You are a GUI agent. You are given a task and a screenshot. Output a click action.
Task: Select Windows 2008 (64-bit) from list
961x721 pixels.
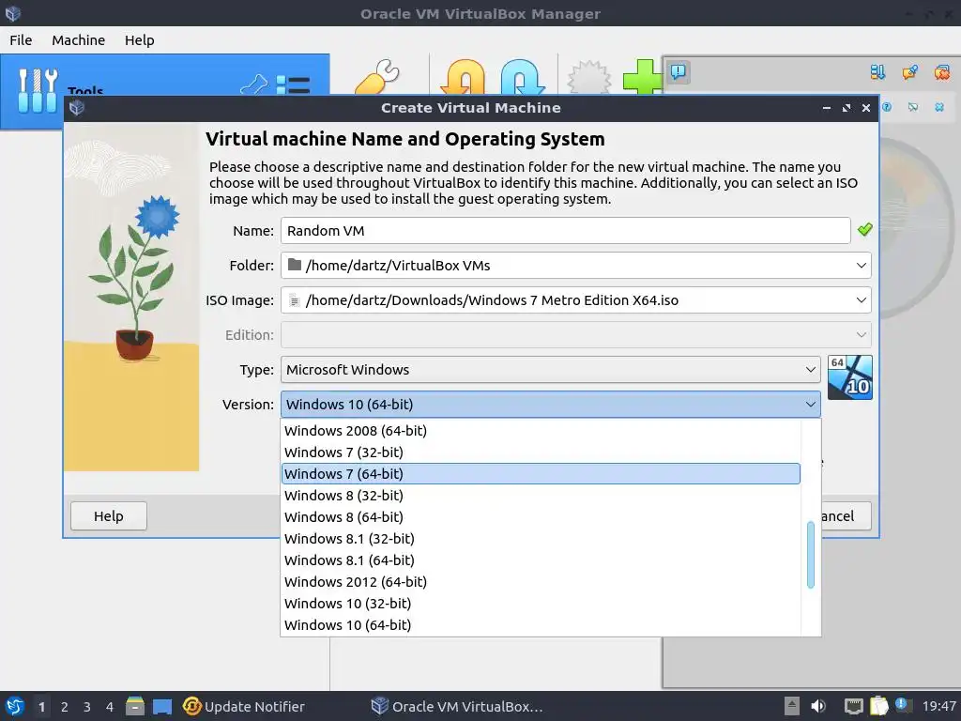(x=541, y=430)
